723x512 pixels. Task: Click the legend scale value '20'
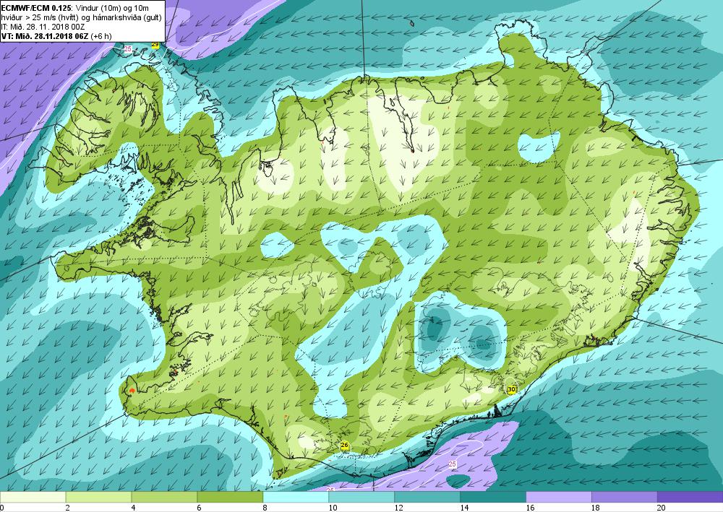point(662,508)
